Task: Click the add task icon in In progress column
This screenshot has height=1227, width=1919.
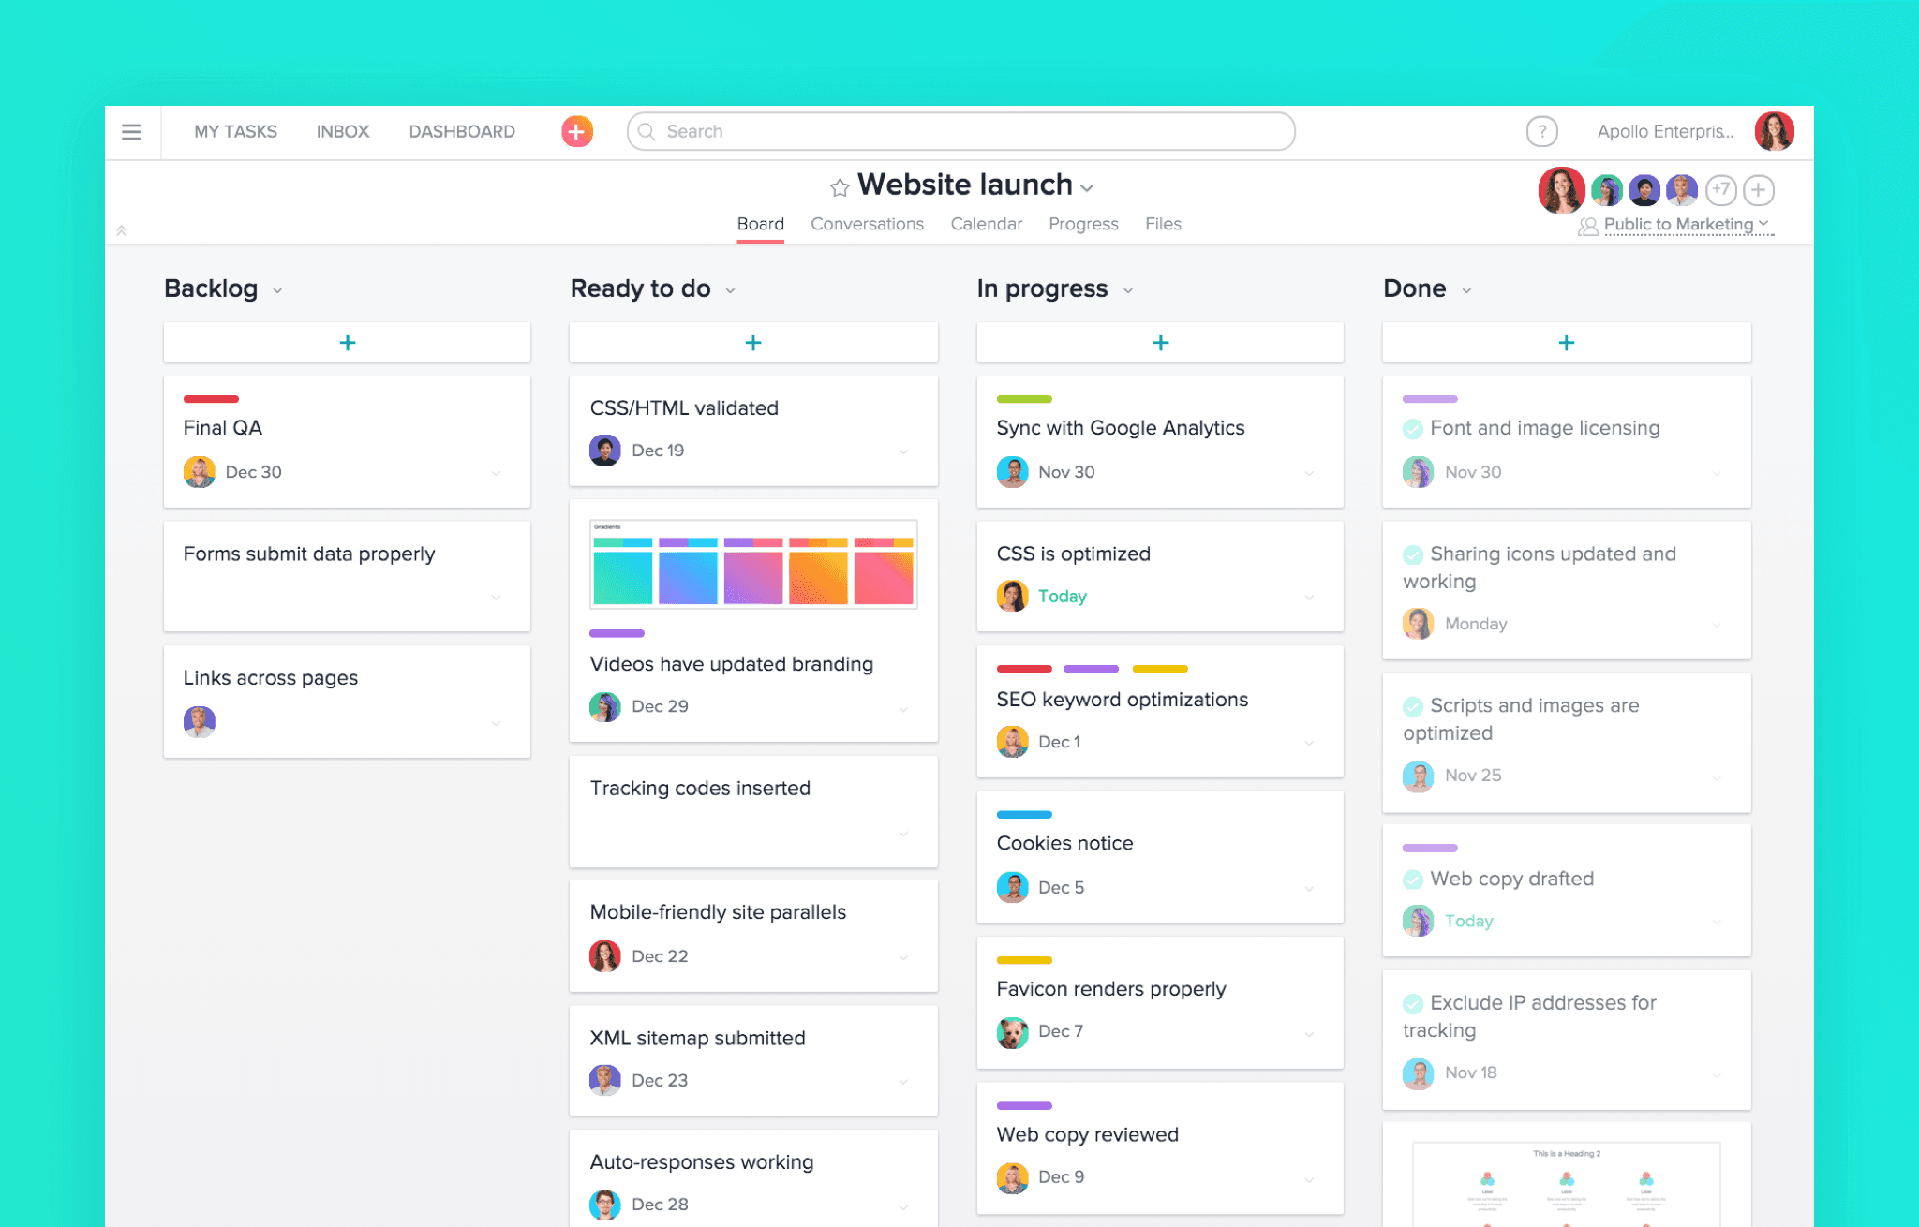Action: (1159, 340)
